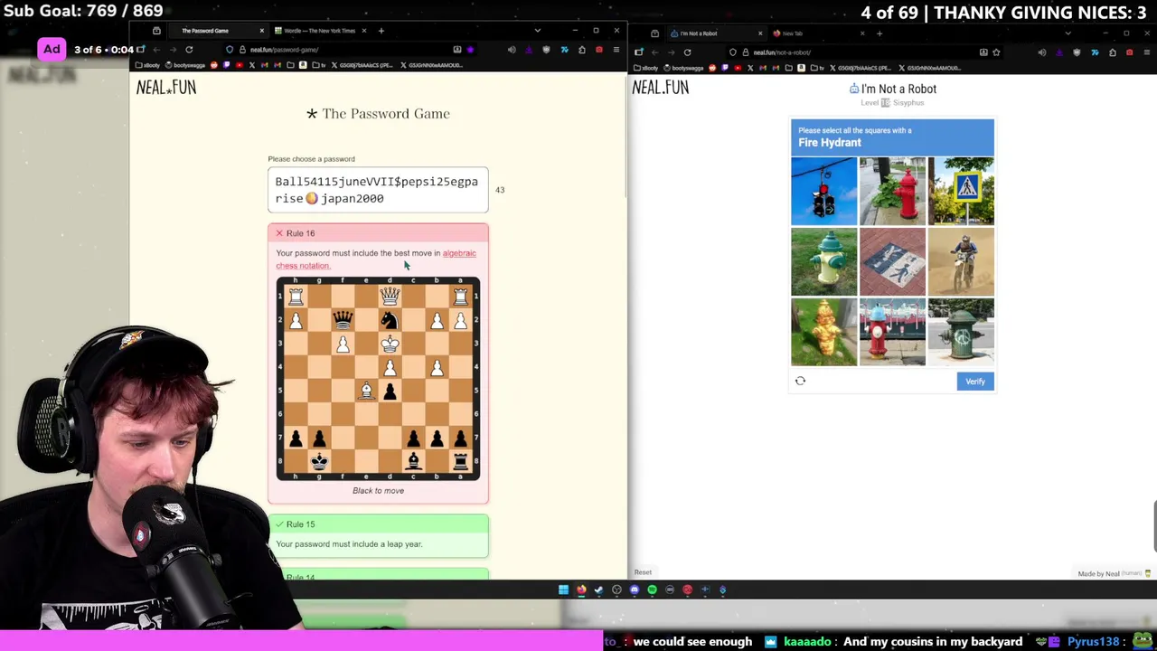
Task: Select the pedestrian crossing sign tile
Action: [x=961, y=191]
